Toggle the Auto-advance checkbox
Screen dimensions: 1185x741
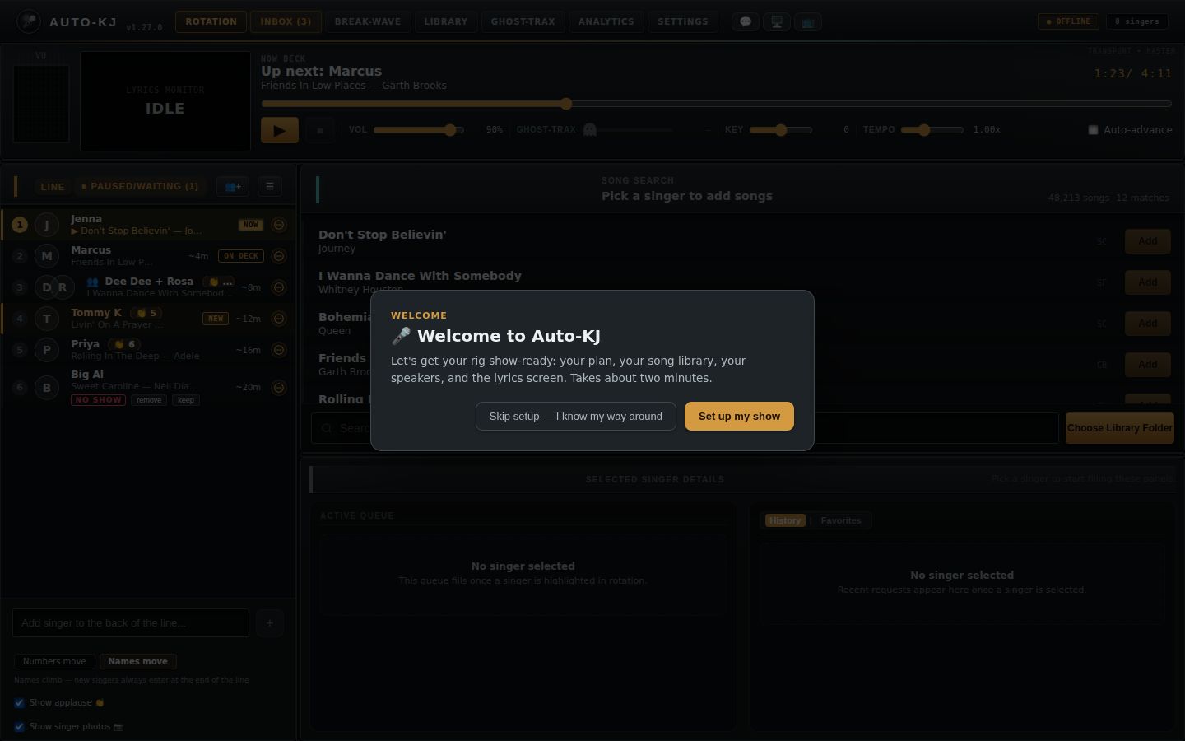(1093, 130)
